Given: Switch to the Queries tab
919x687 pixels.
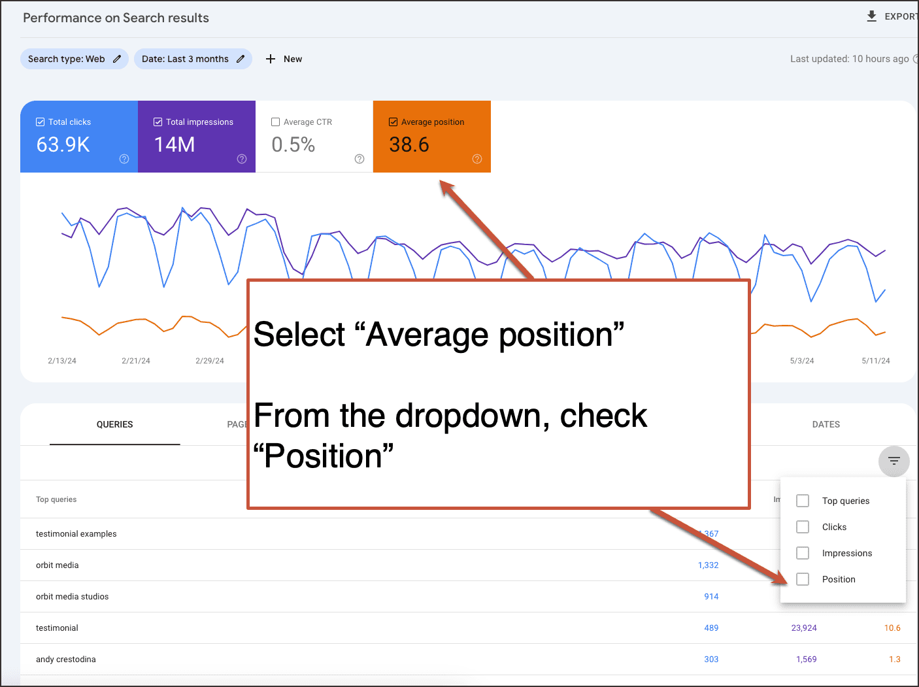Looking at the screenshot, I should pos(115,425).
